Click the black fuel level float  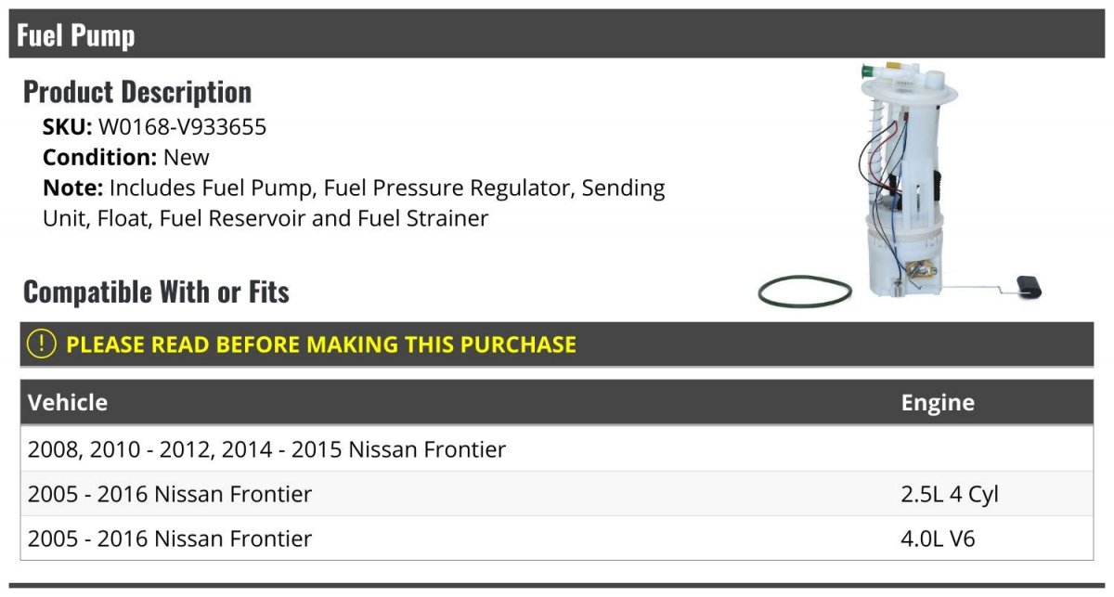[1029, 288]
